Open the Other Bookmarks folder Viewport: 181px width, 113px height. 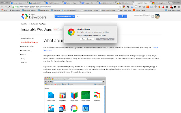tap(172, 10)
